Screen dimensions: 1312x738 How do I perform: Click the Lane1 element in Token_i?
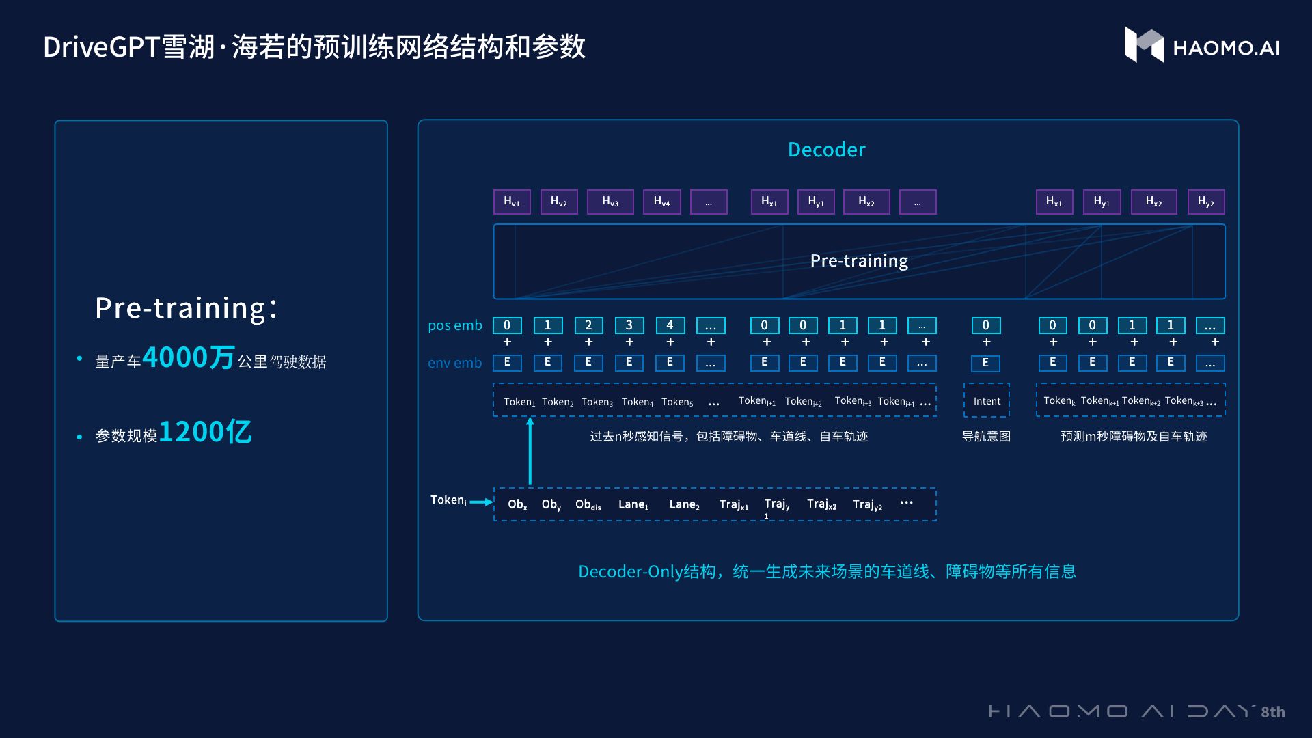[633, 504]
